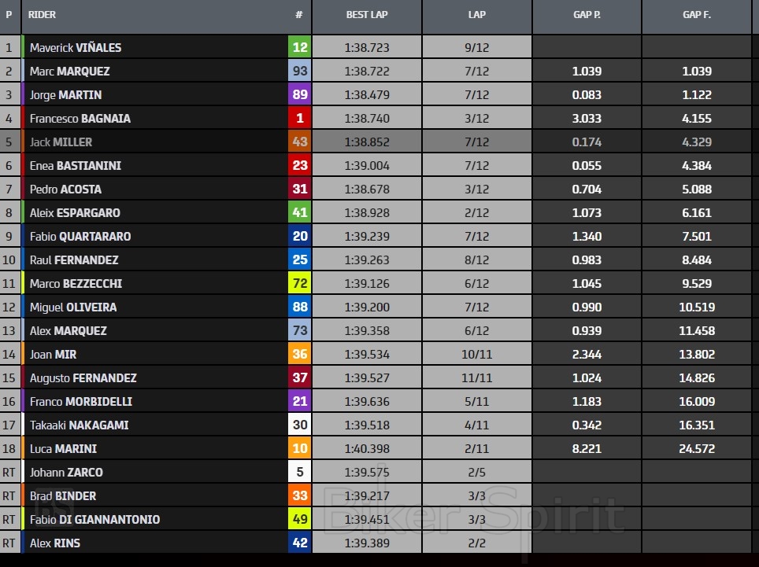Open rider Maverick VIÑALES
Screen dimensions: 759x567
(x=76, y=47)
